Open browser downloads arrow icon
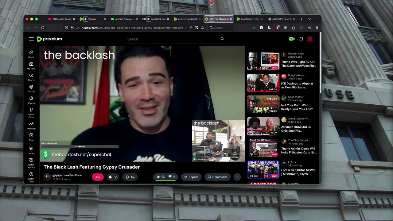Viewport: 393px width, 221px height. tap(254, 28)
